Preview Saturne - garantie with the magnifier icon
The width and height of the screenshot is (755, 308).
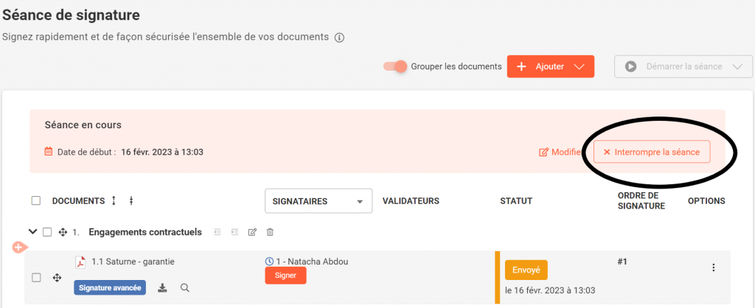(185, 287)
